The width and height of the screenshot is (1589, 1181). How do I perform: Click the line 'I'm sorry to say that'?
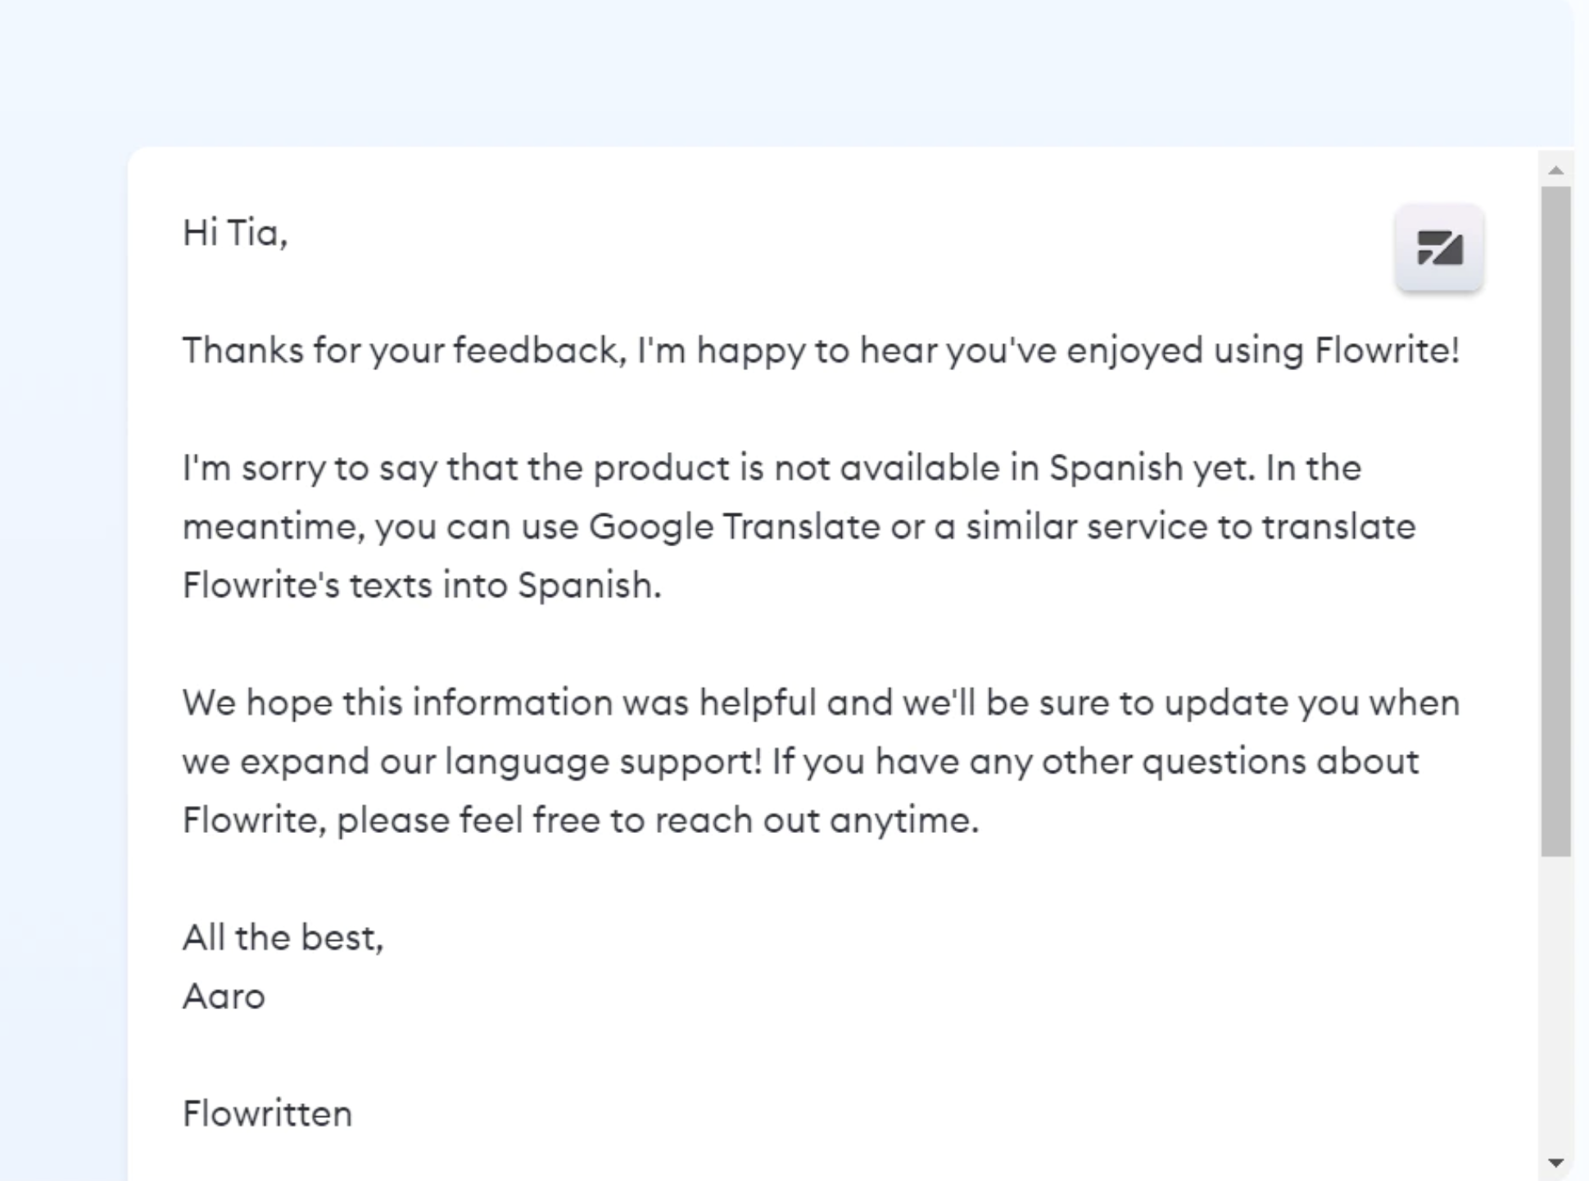coord(772,468)
